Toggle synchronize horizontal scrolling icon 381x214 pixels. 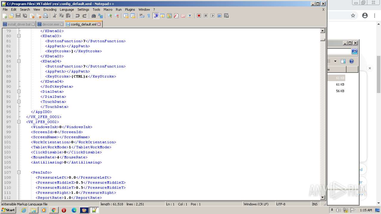133,16
